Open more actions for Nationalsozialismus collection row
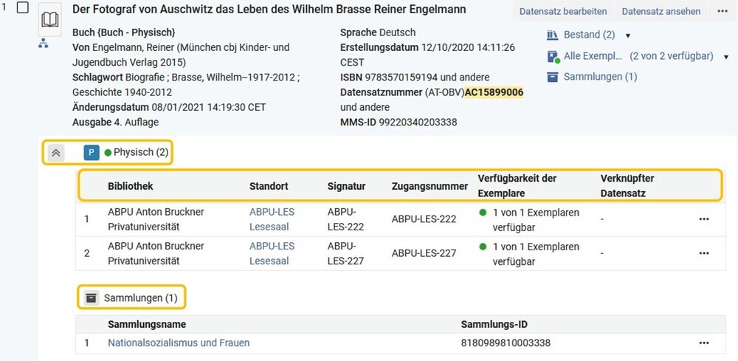Viewport: 738px width, 361px height. tap(703, 343)
